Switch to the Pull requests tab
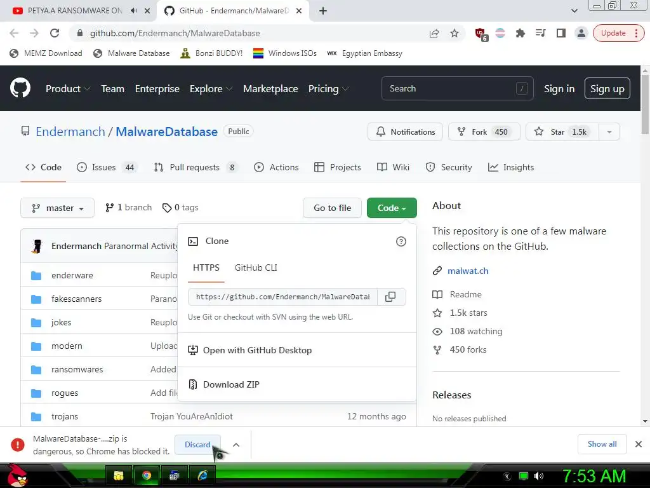The width and height of the screenshot is (650, 488). [196, 167]
